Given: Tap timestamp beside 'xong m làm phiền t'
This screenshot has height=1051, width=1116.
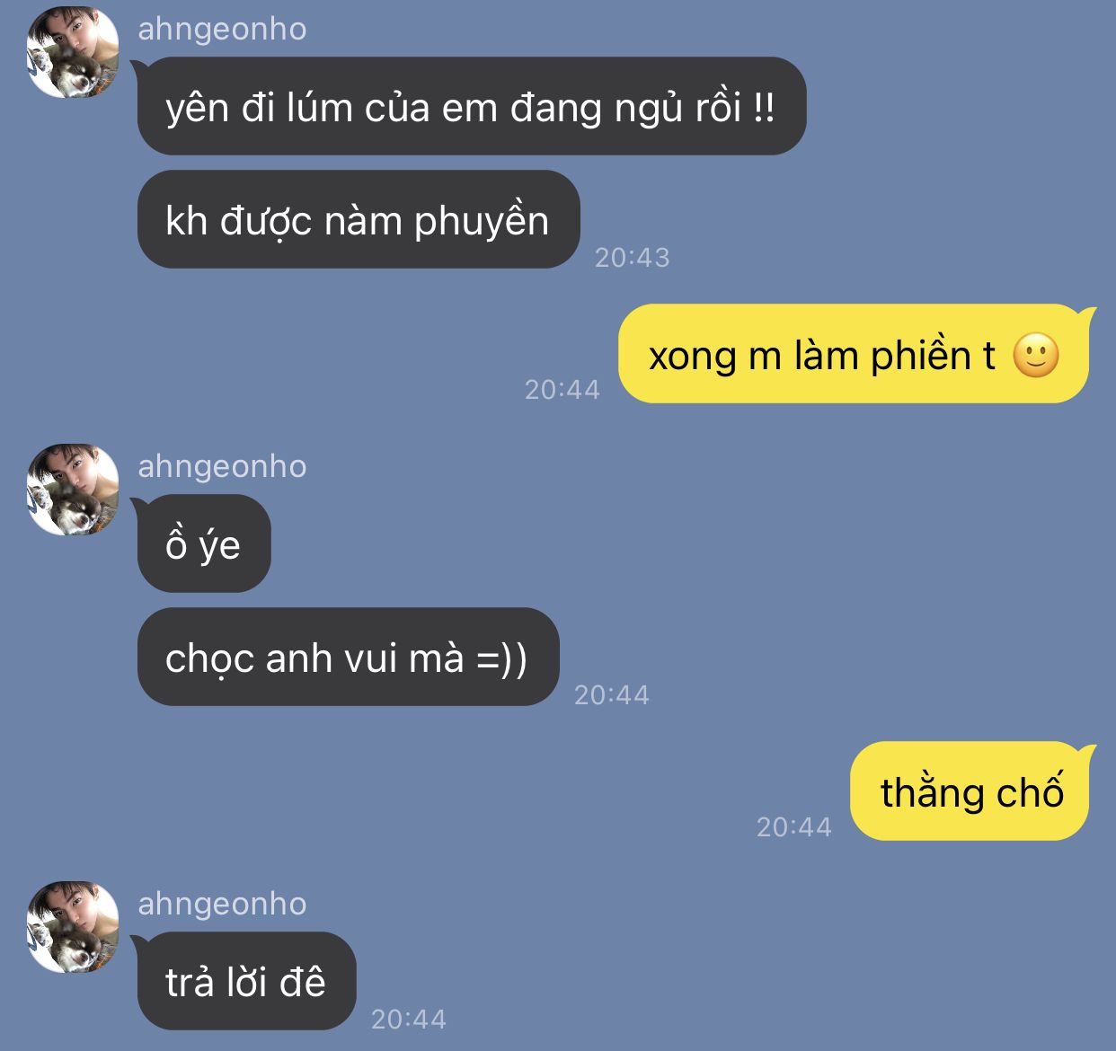Looking at the screenshot, I should point(562,390).
